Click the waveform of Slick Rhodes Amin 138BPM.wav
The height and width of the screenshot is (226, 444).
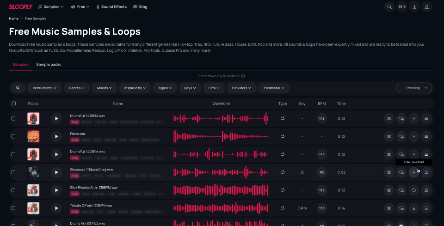point(221,190)
